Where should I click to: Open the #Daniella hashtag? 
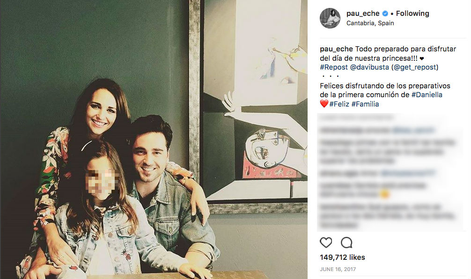[x=427, y=95]
